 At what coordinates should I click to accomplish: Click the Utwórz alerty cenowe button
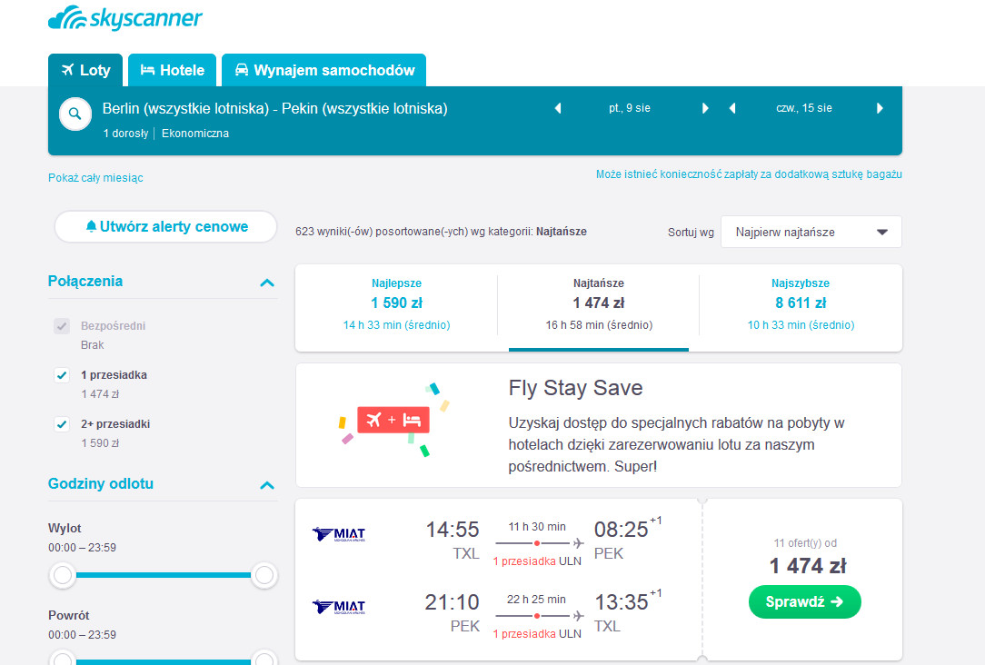click(166, 227)
